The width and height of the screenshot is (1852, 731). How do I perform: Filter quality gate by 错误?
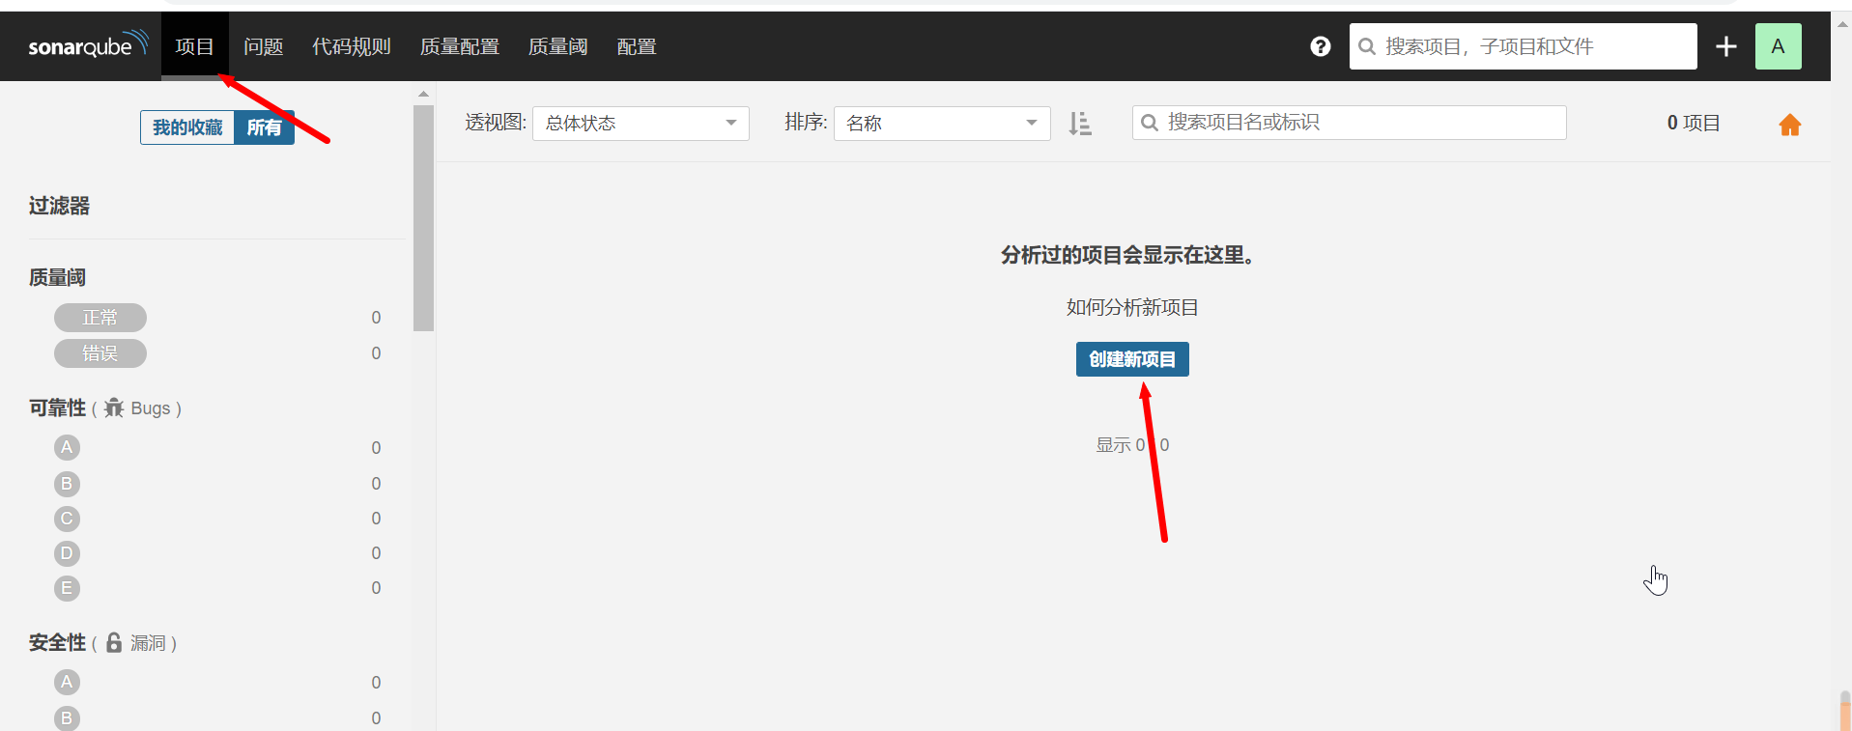100,353
